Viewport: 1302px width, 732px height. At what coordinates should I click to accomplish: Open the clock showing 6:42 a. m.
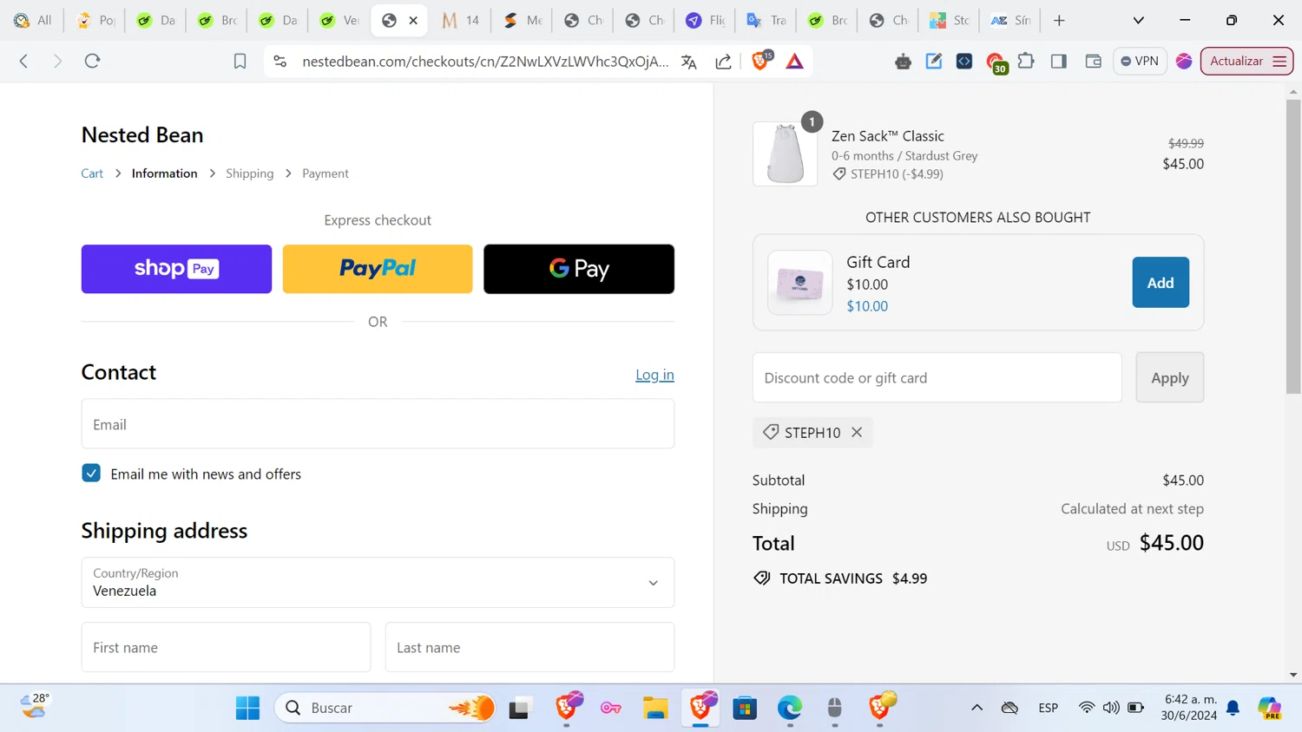(1188, 708)
